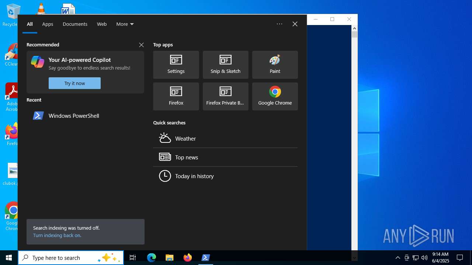
Task: Switch to the All tab
Action: (30, 24)
